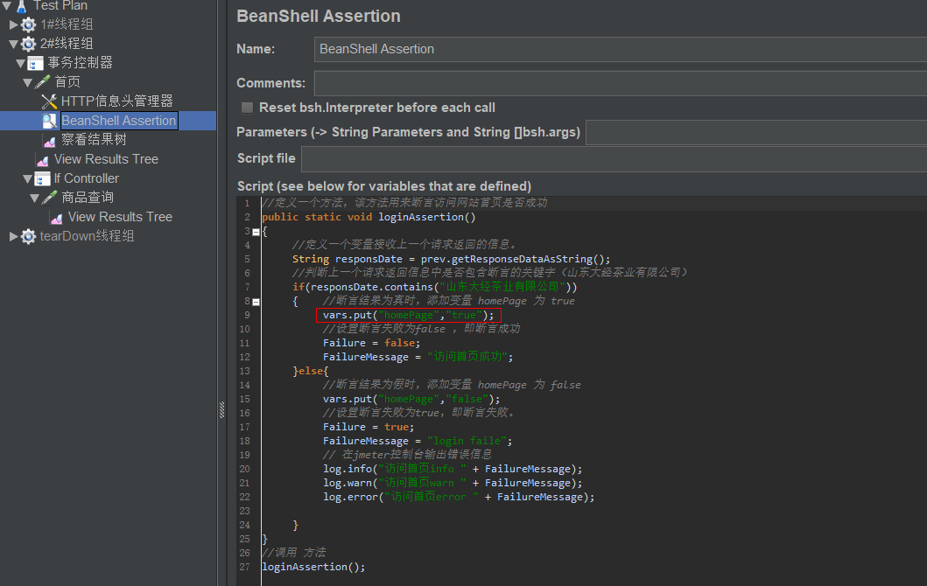The height and width of the screenshot is (586, 927).
Task: Click the Script file input field
Action: pyautogui.click(x=613, y=159)
